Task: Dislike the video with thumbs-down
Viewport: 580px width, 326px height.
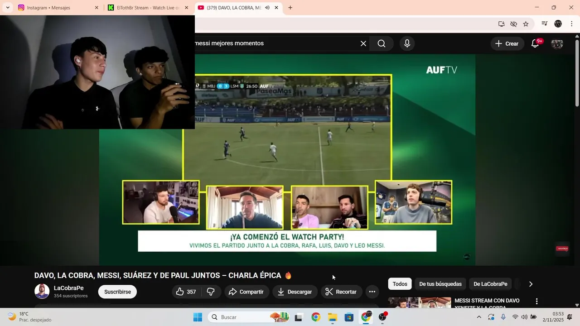Action: click(x=211, y=292)
